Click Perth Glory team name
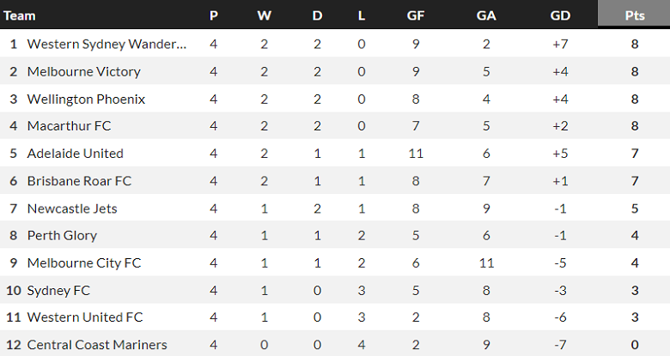670x356 pixels. click(x=62, y=235)
